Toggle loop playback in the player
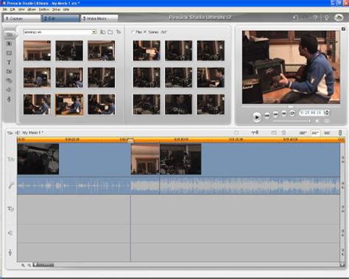Screen dimensions: 349x279 pyautogui.click(x=292, y=113)
